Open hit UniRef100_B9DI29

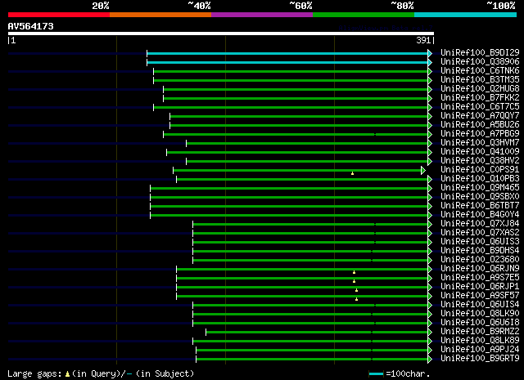(x=480, y=52)
